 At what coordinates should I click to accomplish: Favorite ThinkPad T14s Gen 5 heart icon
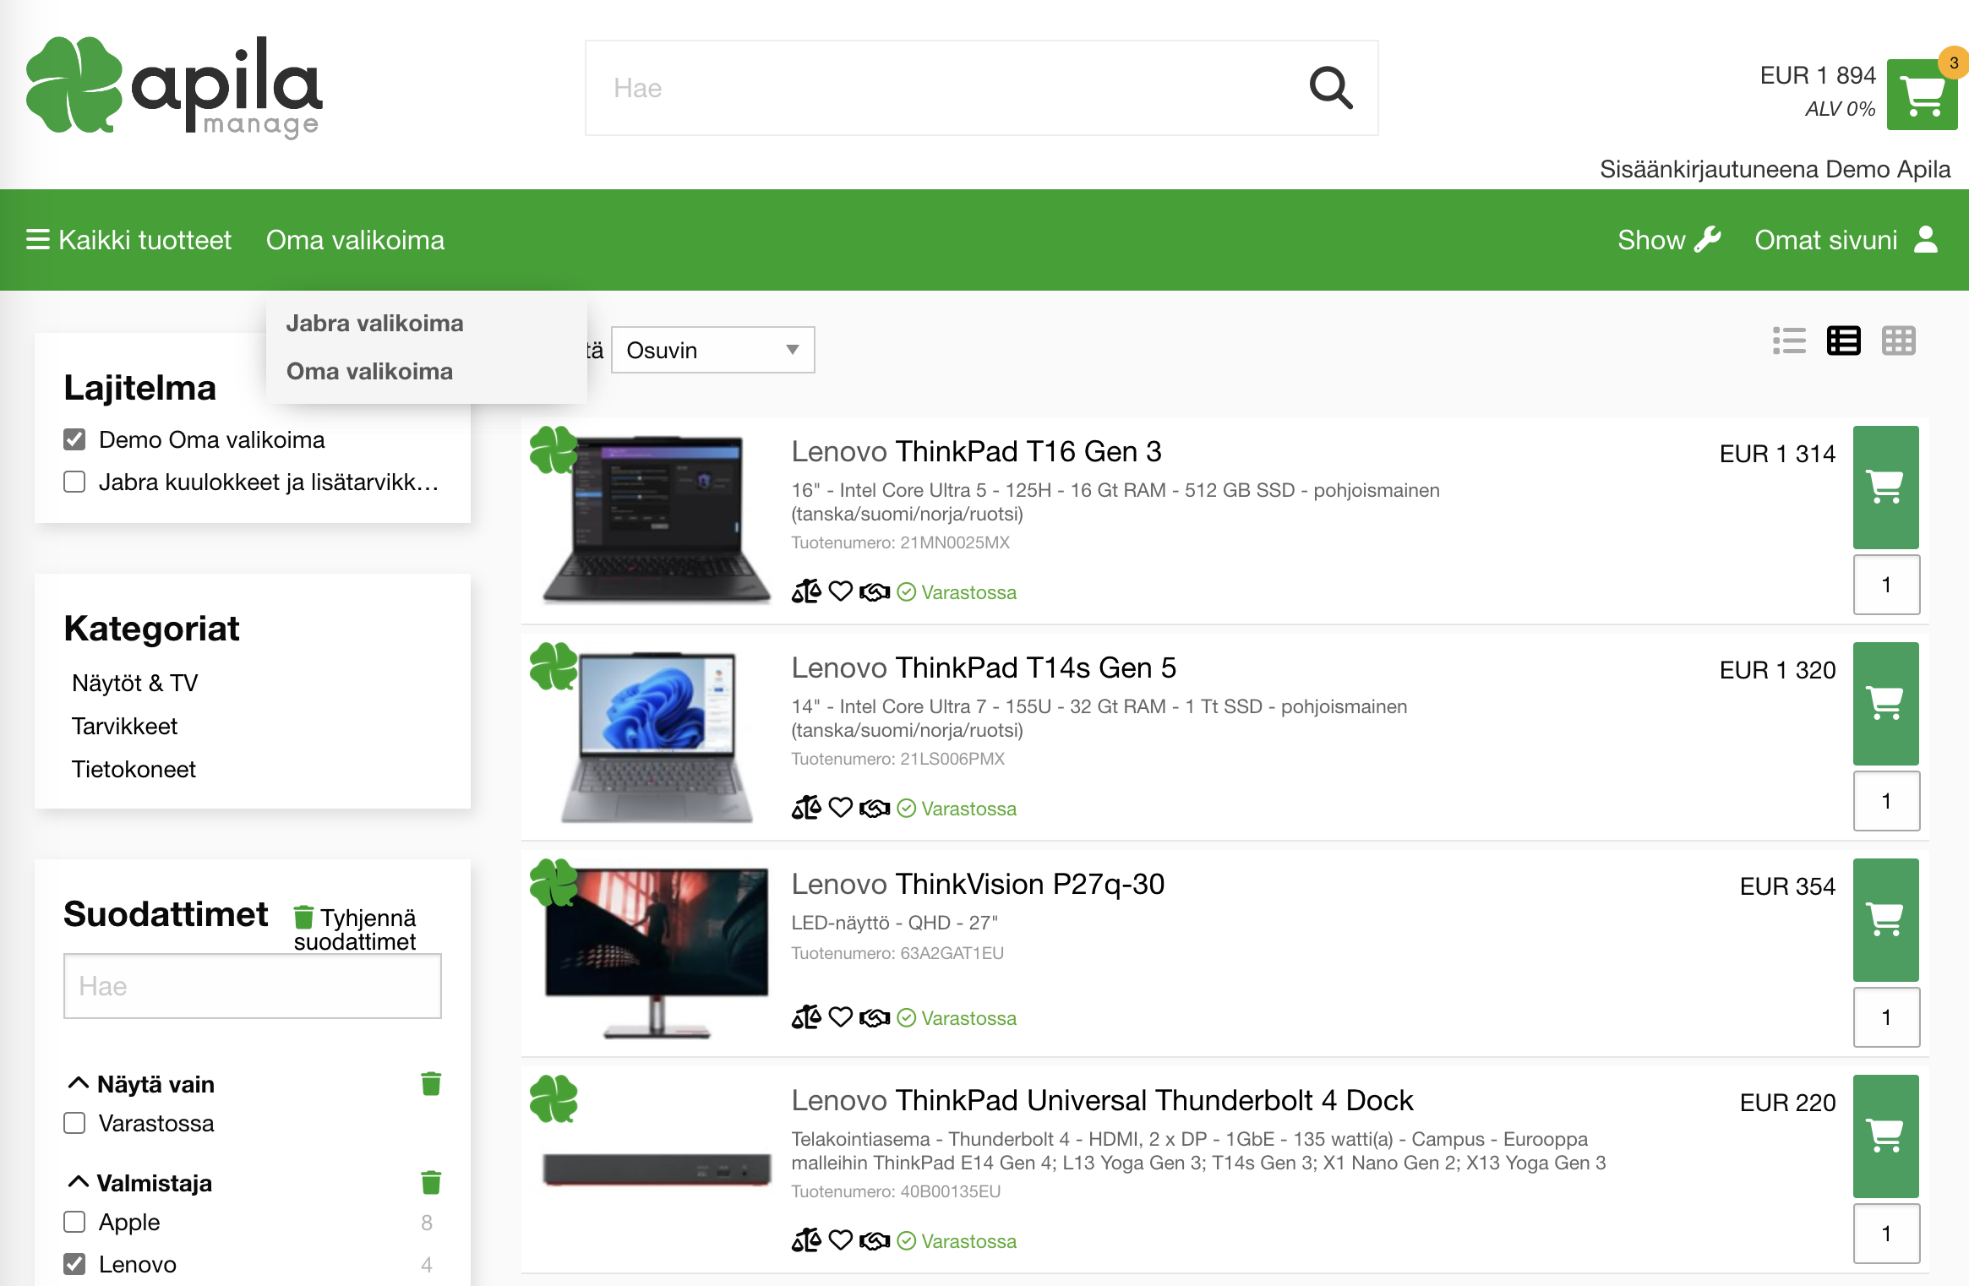click(x=840, y=808)
